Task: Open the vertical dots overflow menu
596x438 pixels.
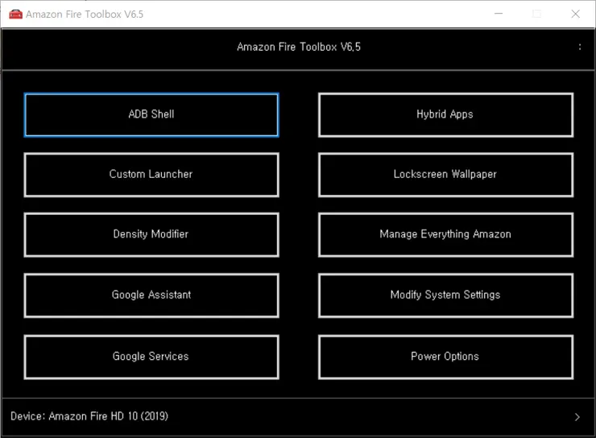Action: click(580, 47)
